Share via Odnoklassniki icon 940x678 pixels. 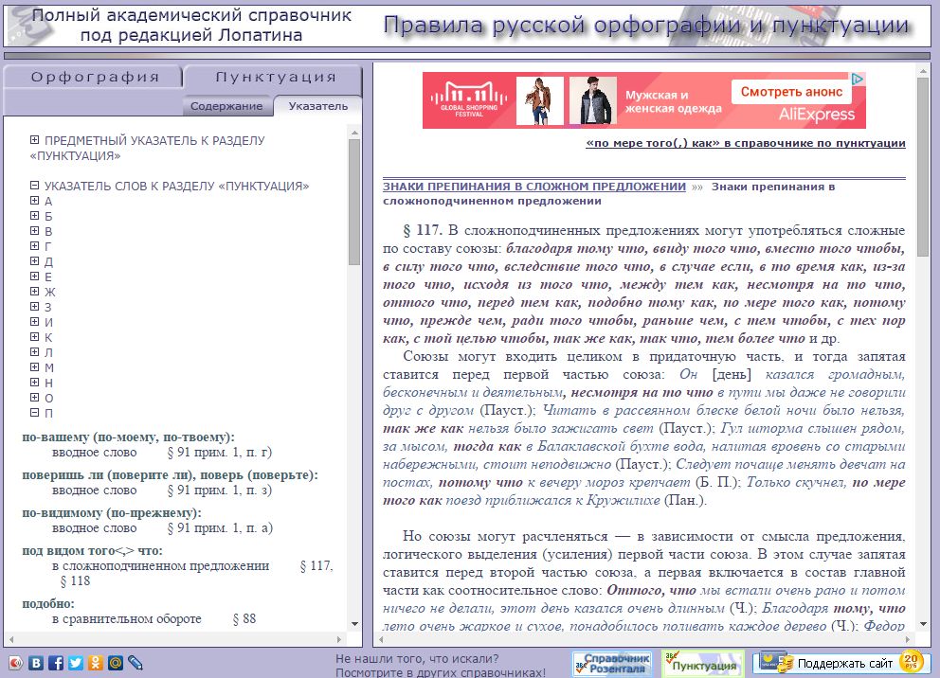(96, 663)
